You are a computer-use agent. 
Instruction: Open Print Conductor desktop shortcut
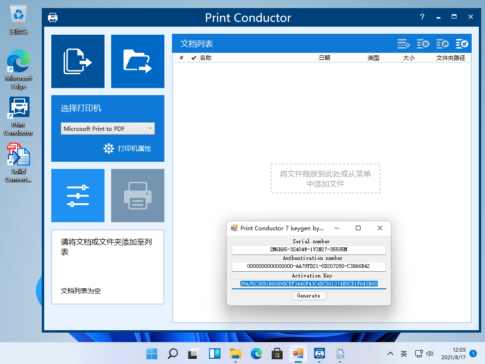(19, 116)
